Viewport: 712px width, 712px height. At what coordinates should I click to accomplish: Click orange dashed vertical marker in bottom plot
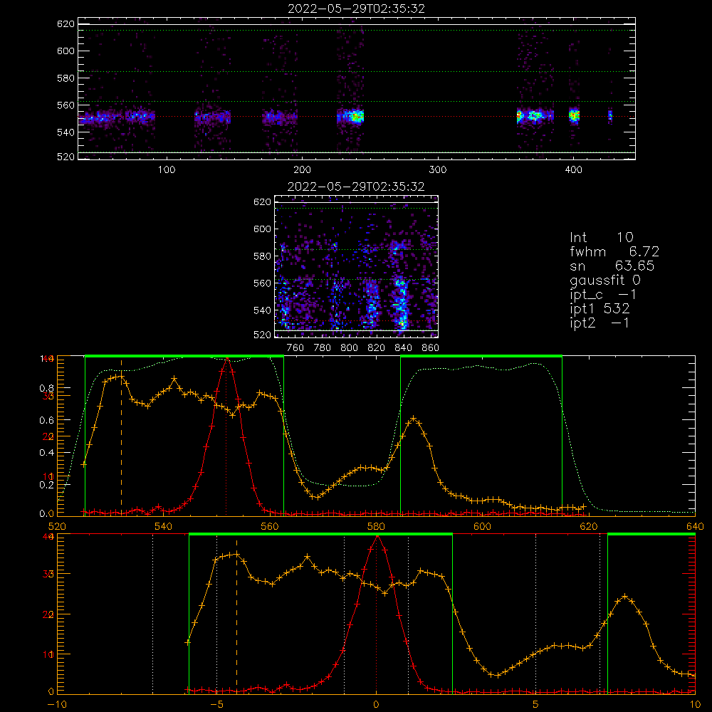point(236,617)
